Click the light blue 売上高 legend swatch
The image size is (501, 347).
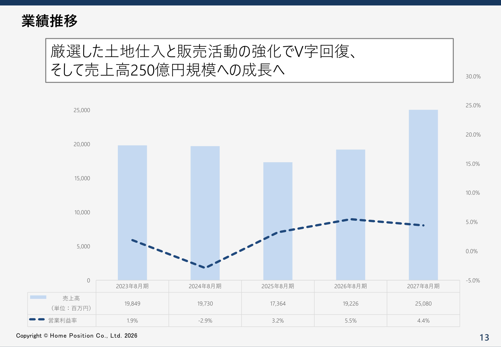click(38, 297)
